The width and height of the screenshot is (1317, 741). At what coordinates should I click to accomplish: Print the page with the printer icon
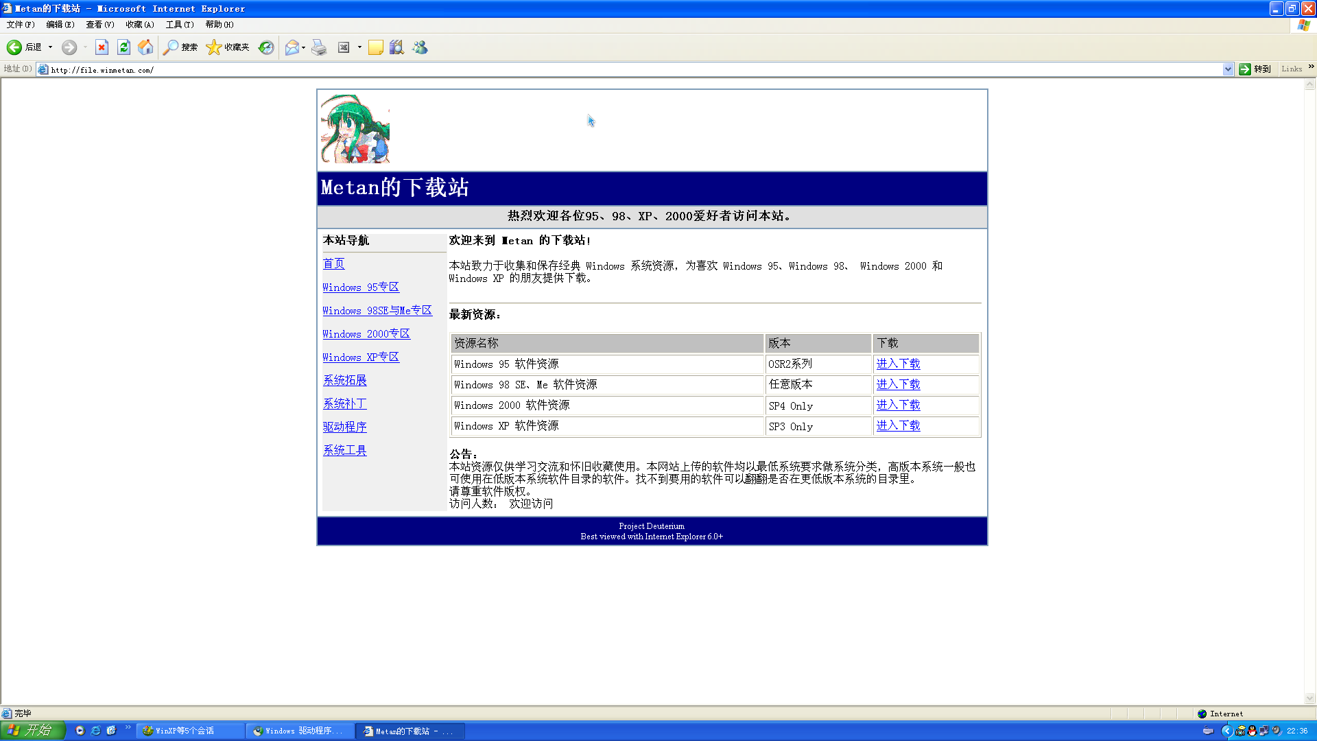click(319, 47)
